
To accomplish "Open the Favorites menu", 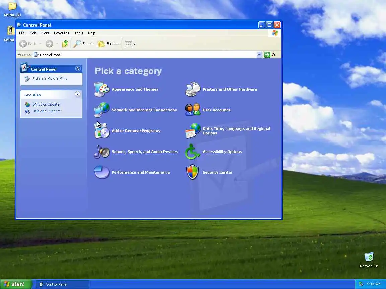I will (x=62, y=33).
